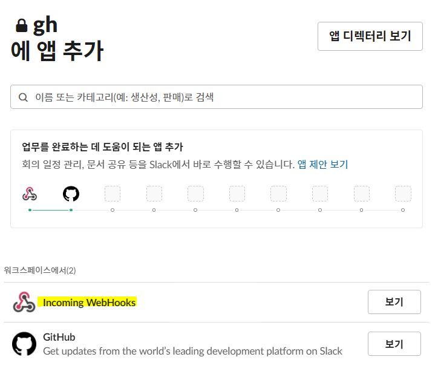Focus the app search field

click(x=216, y=97)
